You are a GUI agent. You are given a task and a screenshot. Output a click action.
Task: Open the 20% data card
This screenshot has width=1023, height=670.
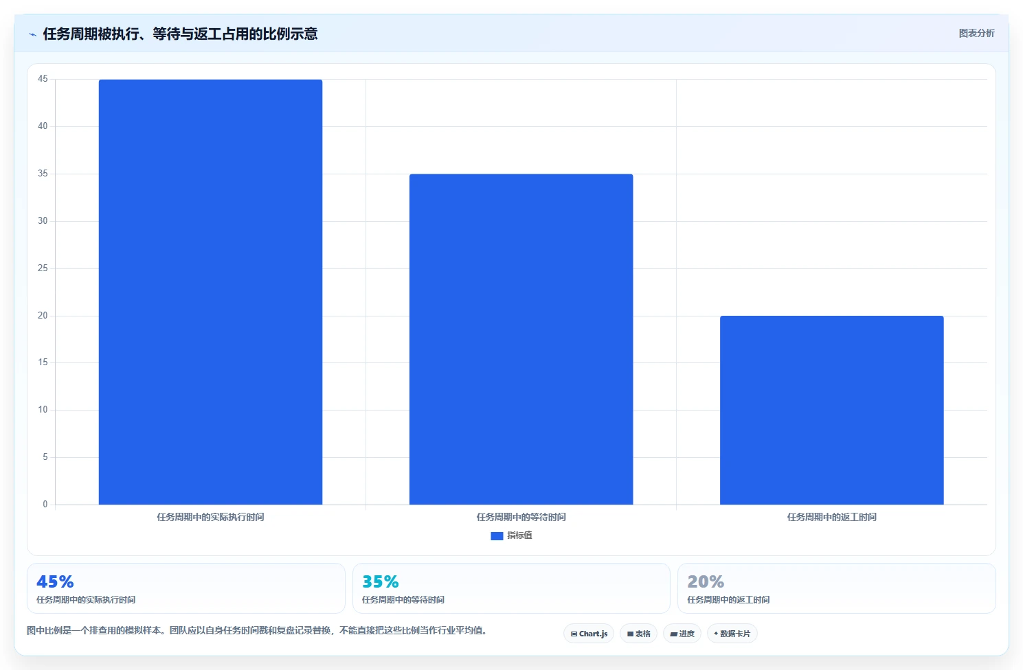pyautogui.click(x=836, y=588)
